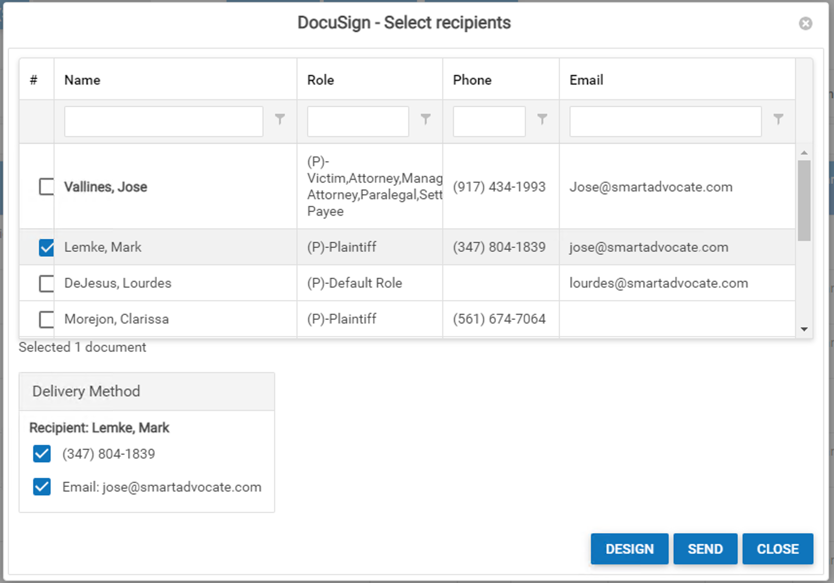Focus the Email filter text field
Image resolution: width=834 pixels, height=583 pixels.
[x=665, y=121]
